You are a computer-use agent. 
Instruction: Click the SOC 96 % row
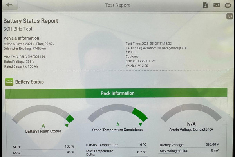43,152
